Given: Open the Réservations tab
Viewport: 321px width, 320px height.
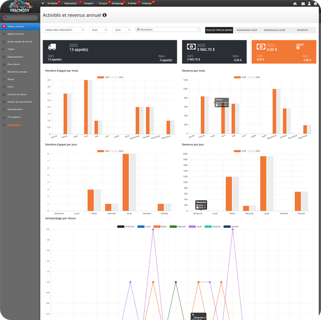Looking at the screenshot, I should point(71,3).
